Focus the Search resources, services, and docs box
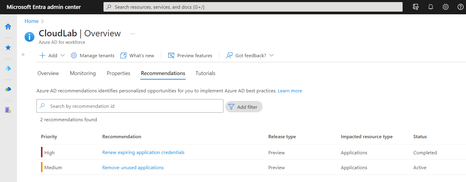Image resolution: width=466 pixels, height=182 pixels. pos(253,7)
